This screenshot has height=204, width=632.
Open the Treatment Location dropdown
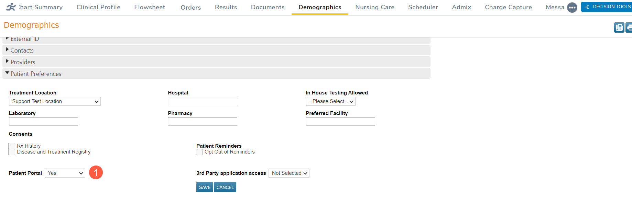pos(55,101)
